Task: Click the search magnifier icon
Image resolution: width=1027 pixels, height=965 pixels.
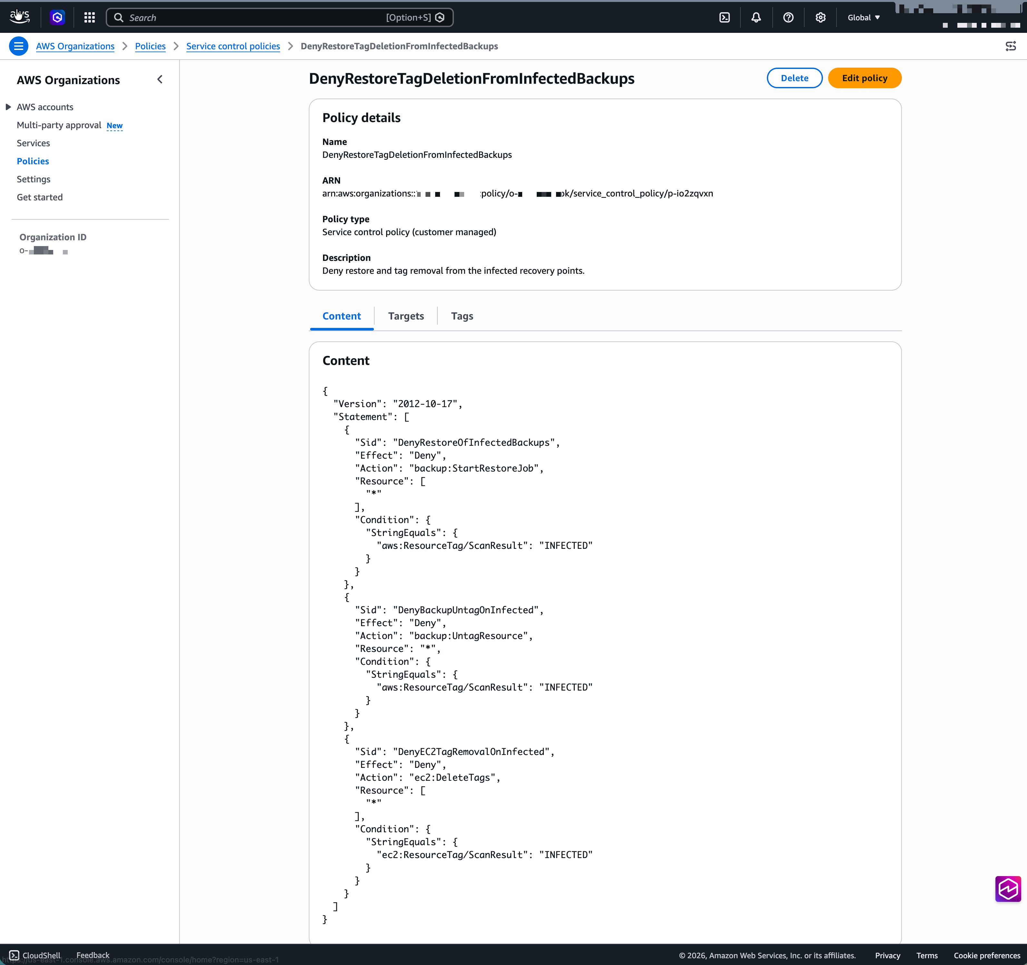Action: tap(118, 18)
